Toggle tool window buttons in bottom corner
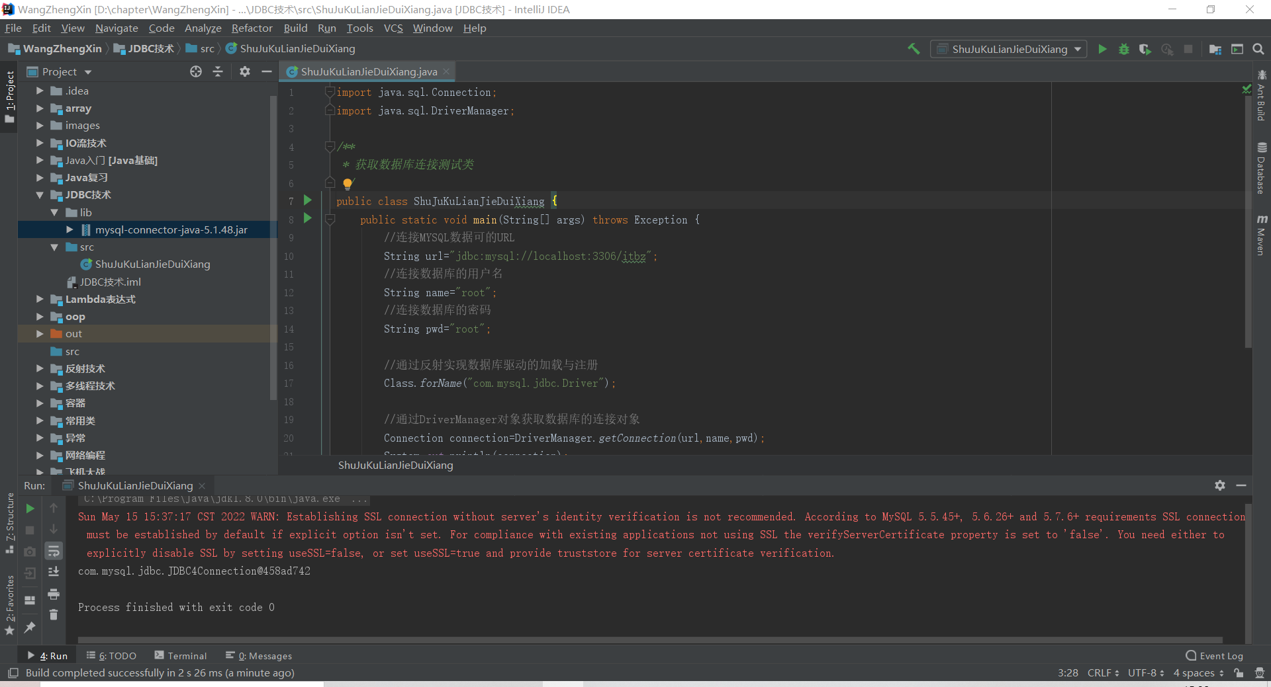1271x687 pixels. coord(13,672)
